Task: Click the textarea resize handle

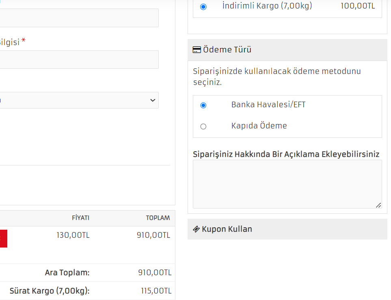Action: [378, 205]
